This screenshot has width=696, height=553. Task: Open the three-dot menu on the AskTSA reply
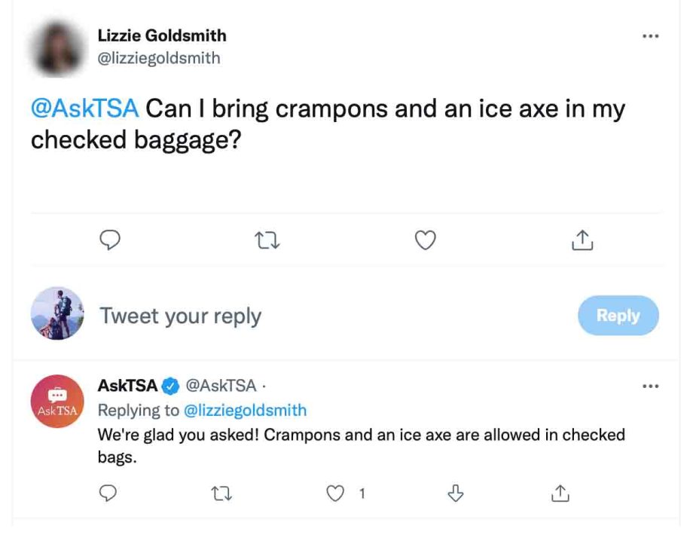[650, 386]
